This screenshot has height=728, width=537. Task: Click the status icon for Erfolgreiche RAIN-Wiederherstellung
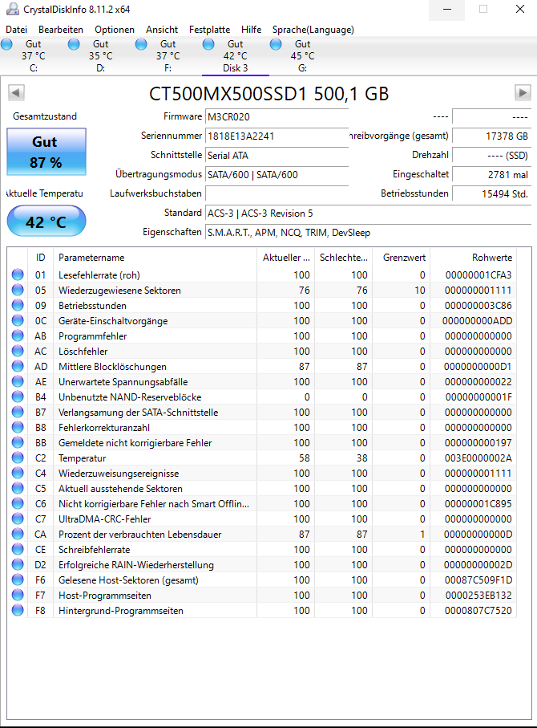click(x=18, y=564)
